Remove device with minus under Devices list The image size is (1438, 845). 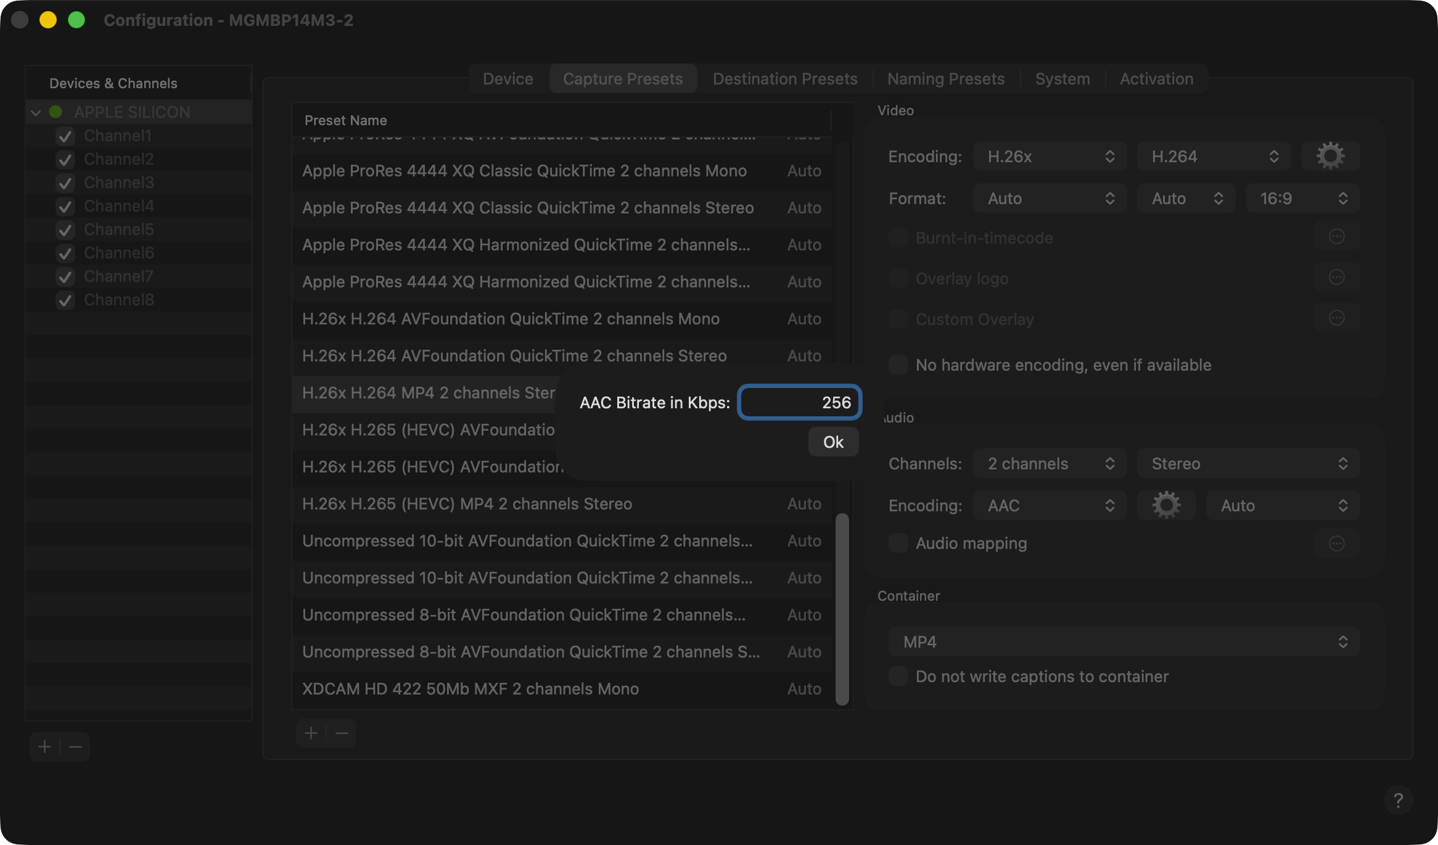[x=75, y=747]
